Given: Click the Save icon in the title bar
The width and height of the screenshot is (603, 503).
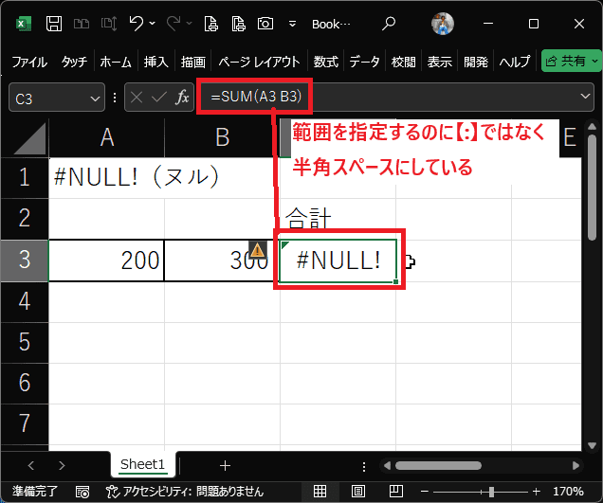Looking at the screenshot, I should pos(55,22).
